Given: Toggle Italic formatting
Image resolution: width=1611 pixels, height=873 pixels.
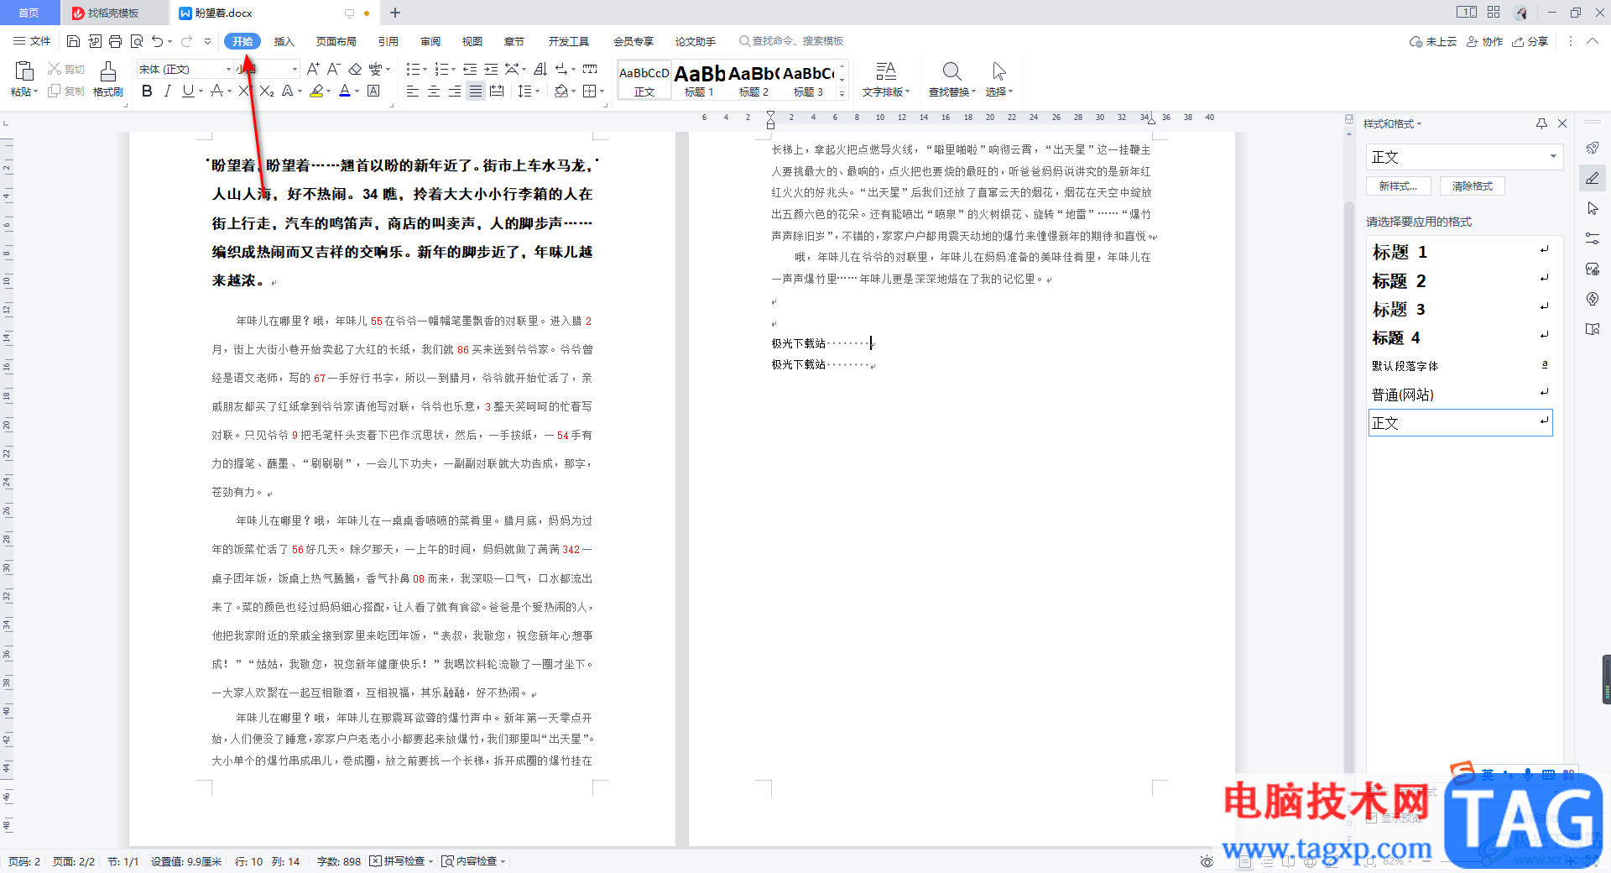Looking at the screenshot, I should 167,91.
